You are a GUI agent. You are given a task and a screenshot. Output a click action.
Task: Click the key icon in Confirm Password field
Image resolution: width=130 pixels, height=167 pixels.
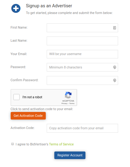pos(115,80)
